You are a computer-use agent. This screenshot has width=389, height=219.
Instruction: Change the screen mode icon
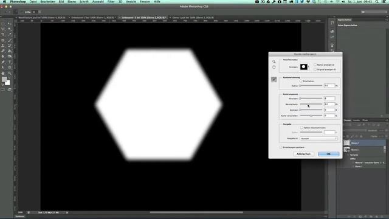[x=10, y=89]
